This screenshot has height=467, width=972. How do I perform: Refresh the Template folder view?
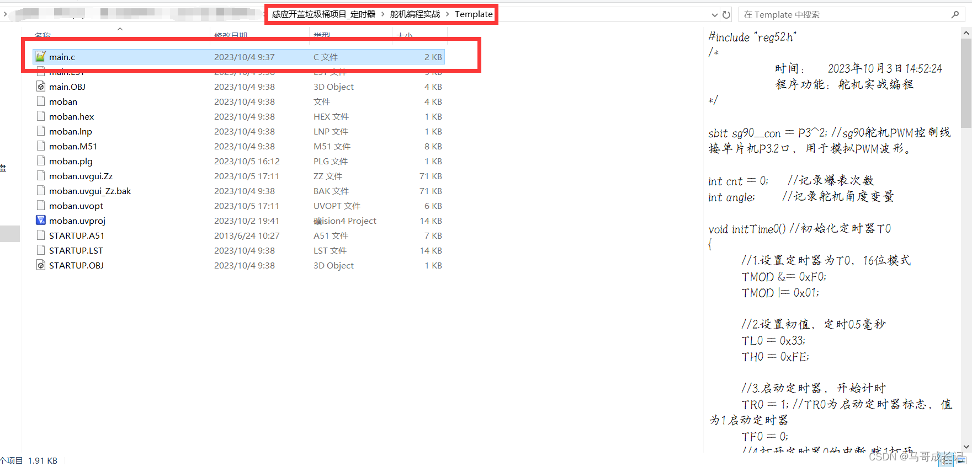pyautogui.click(x=726, y=15)
